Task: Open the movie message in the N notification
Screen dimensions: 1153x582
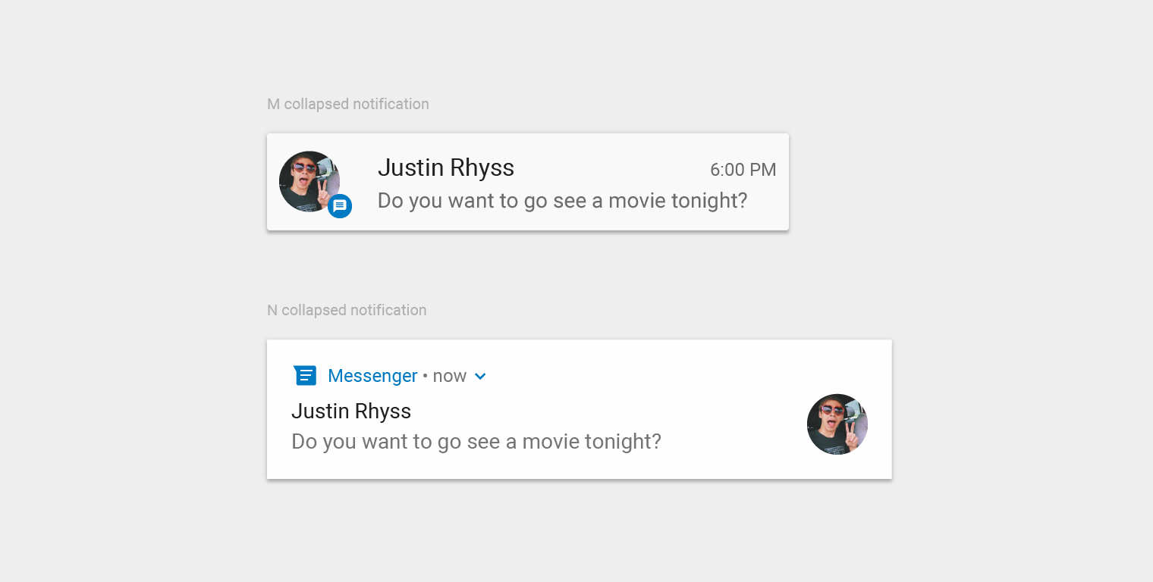Action: coord(476,441)
